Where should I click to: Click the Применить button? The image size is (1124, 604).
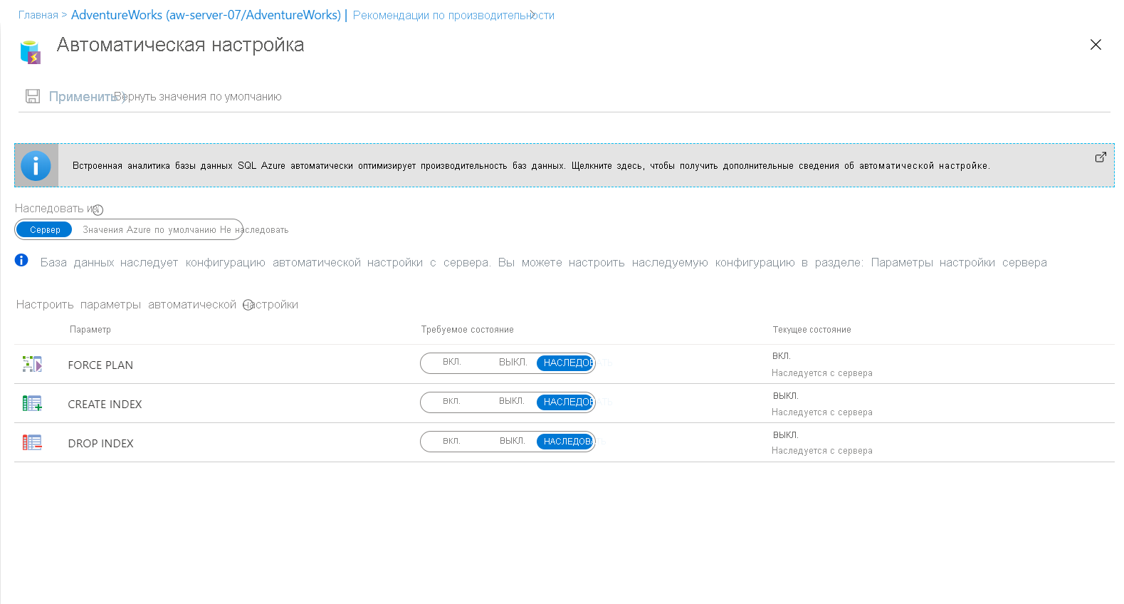pos(82,97)
